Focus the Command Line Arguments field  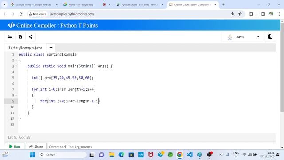click(161, 147)
